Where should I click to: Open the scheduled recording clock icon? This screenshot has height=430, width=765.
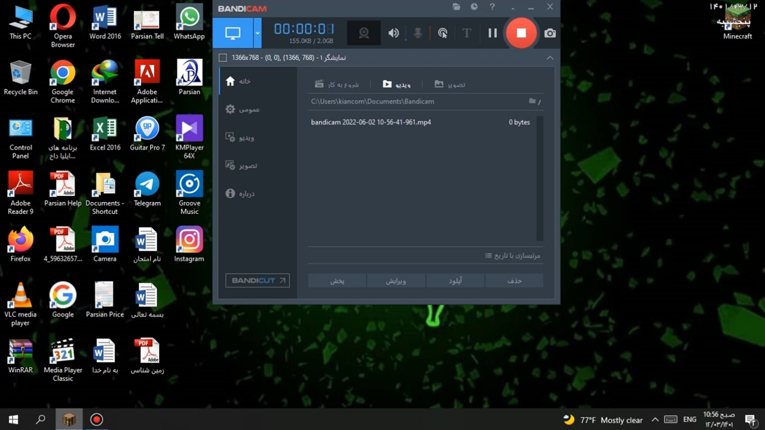click(474, 7)
